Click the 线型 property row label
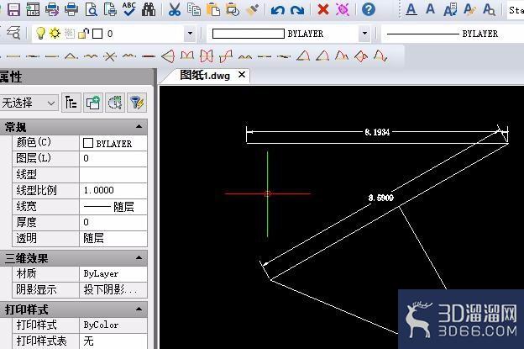 click(x=26, y=174)
